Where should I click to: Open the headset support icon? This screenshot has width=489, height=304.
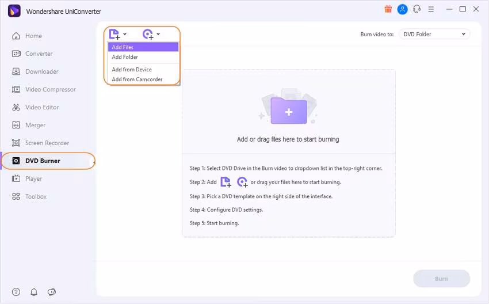pos(417,9)
